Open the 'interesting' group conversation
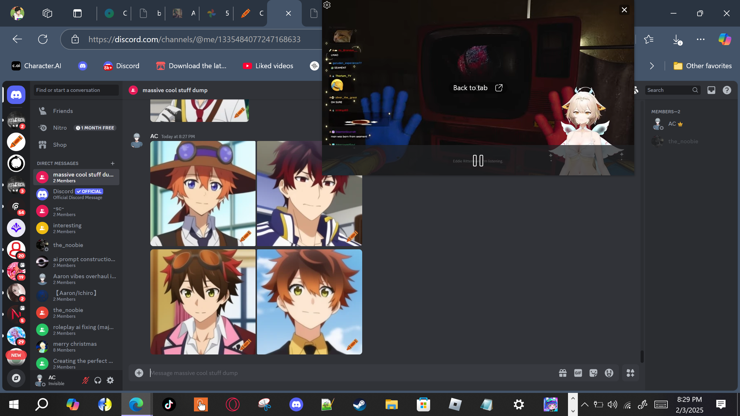This screenshot has width=740, height=416. [76, 228]
